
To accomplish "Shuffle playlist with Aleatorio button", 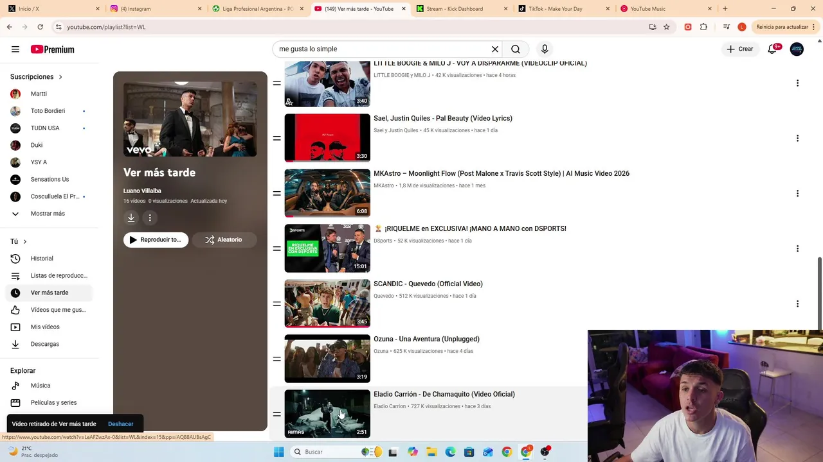I will click(224, 239).
